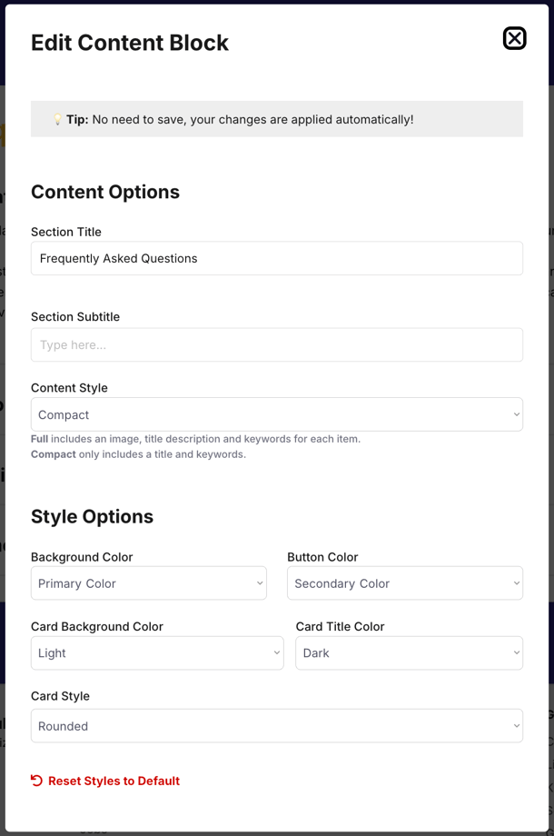Click the Tip banner about automatic saving
This screenshot has width=554, height=836.
(277, 119)
